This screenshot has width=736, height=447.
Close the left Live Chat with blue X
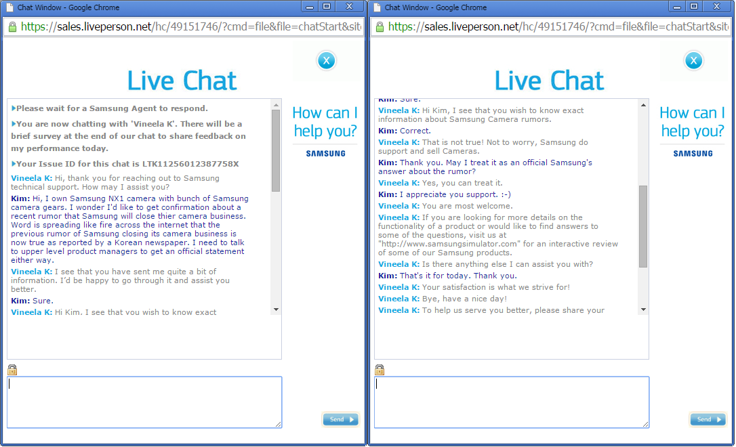tap(326, 61)
